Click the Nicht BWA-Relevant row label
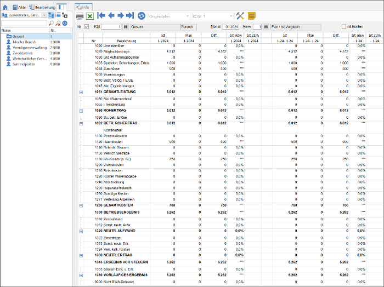384x287 pixels. (119, 282)
